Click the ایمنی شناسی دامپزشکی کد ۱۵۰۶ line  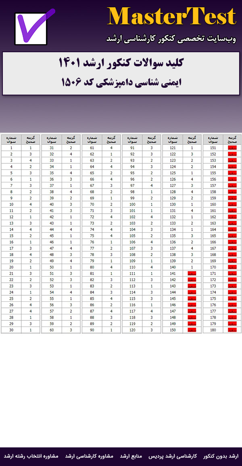121,82
